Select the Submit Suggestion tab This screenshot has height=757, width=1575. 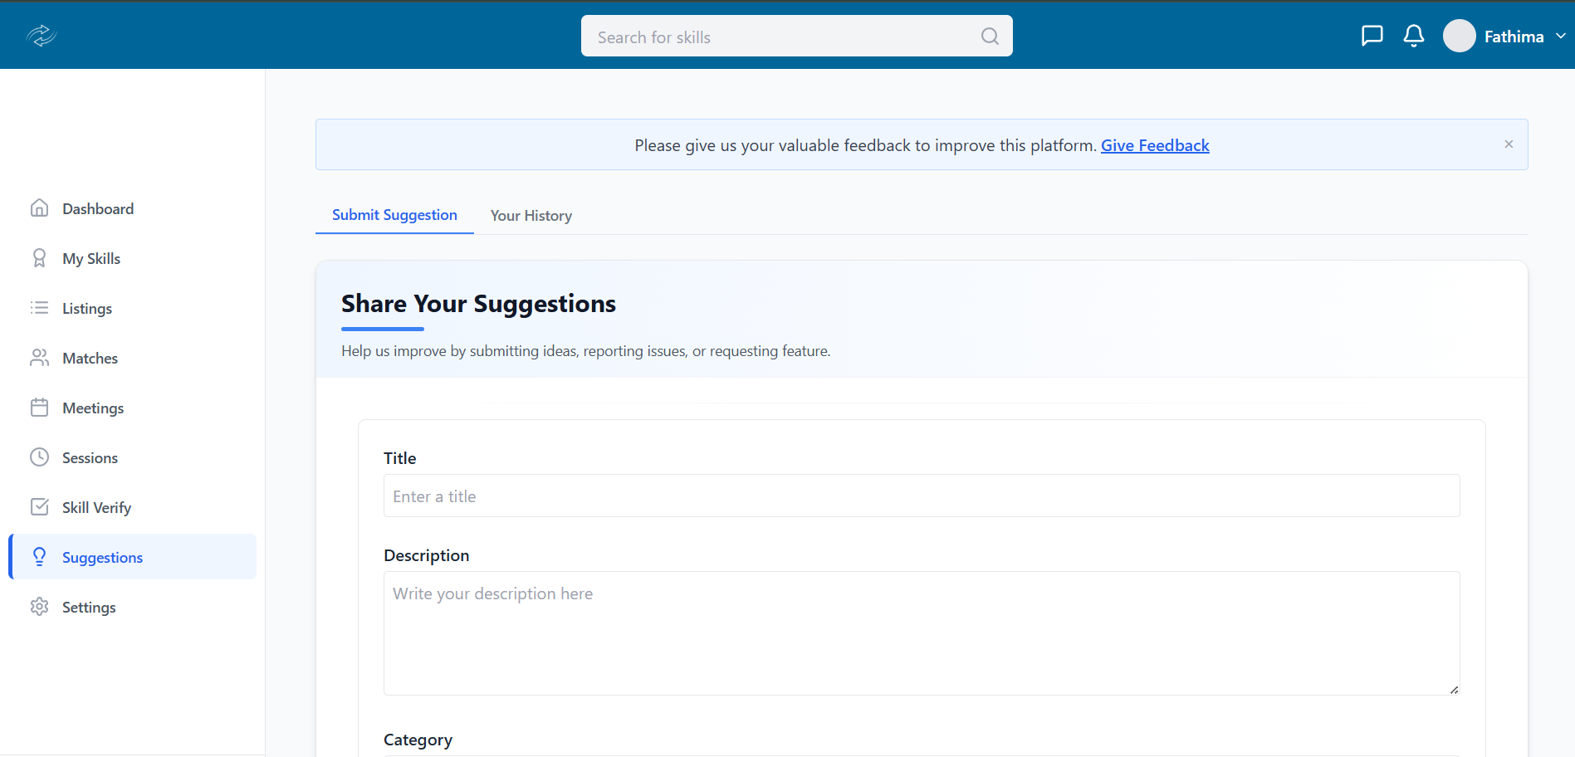394,215
